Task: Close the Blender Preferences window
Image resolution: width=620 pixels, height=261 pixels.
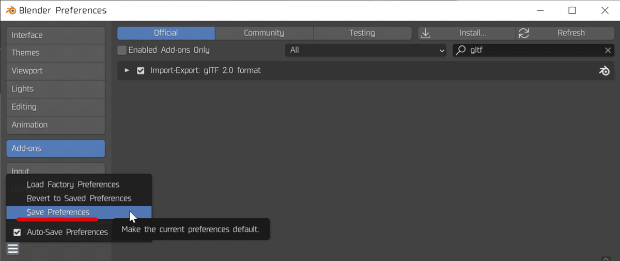Action: coord(604,10)
